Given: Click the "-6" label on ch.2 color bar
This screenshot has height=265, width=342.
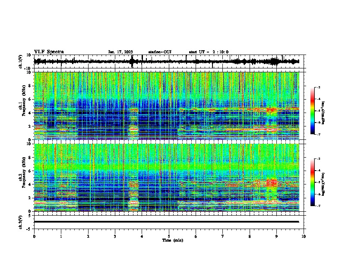Looking at the screenshot, I should click(x=318, y=194).
